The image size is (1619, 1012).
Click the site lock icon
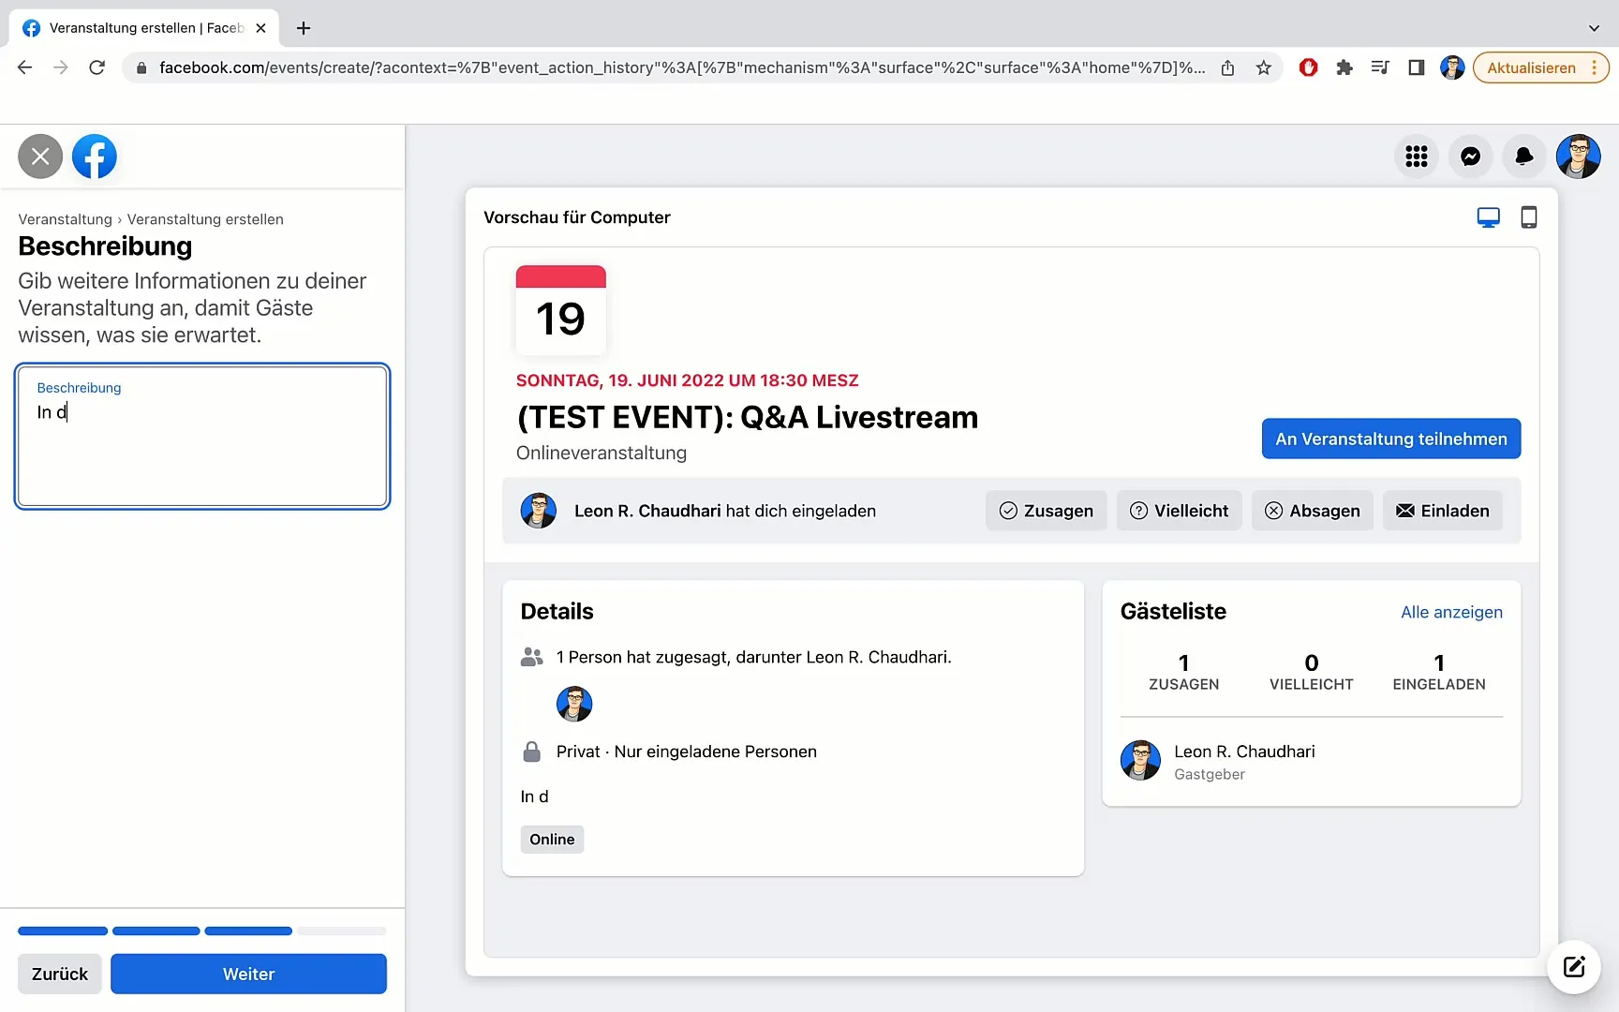(x=141, y=67)
